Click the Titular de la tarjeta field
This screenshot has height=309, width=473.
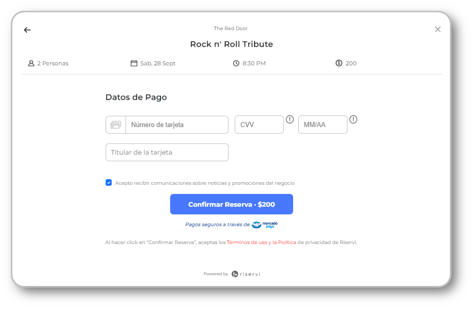tap(167, 152)
